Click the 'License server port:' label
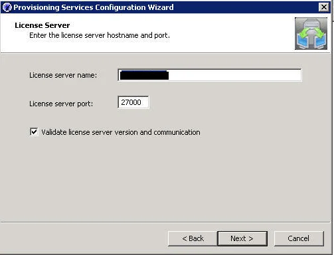 pyautogui.click(x=61, y=104)
